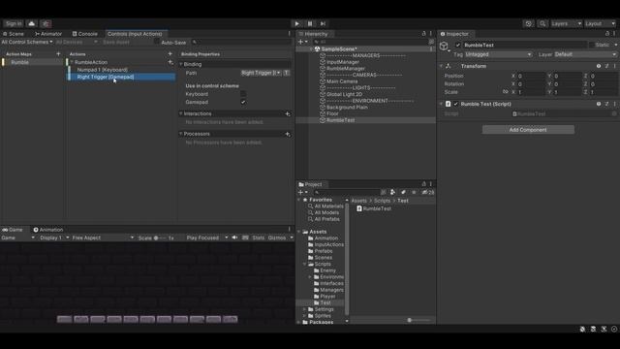This screenshot has width=620, height=349.
Task: Click the GameObject cube icon in Inspector
Action: pyautogui.click(x=444, y=47)
